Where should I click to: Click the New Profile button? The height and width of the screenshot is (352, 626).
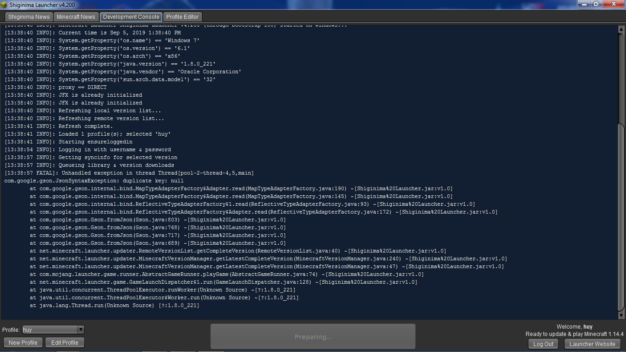click(23, 343)
